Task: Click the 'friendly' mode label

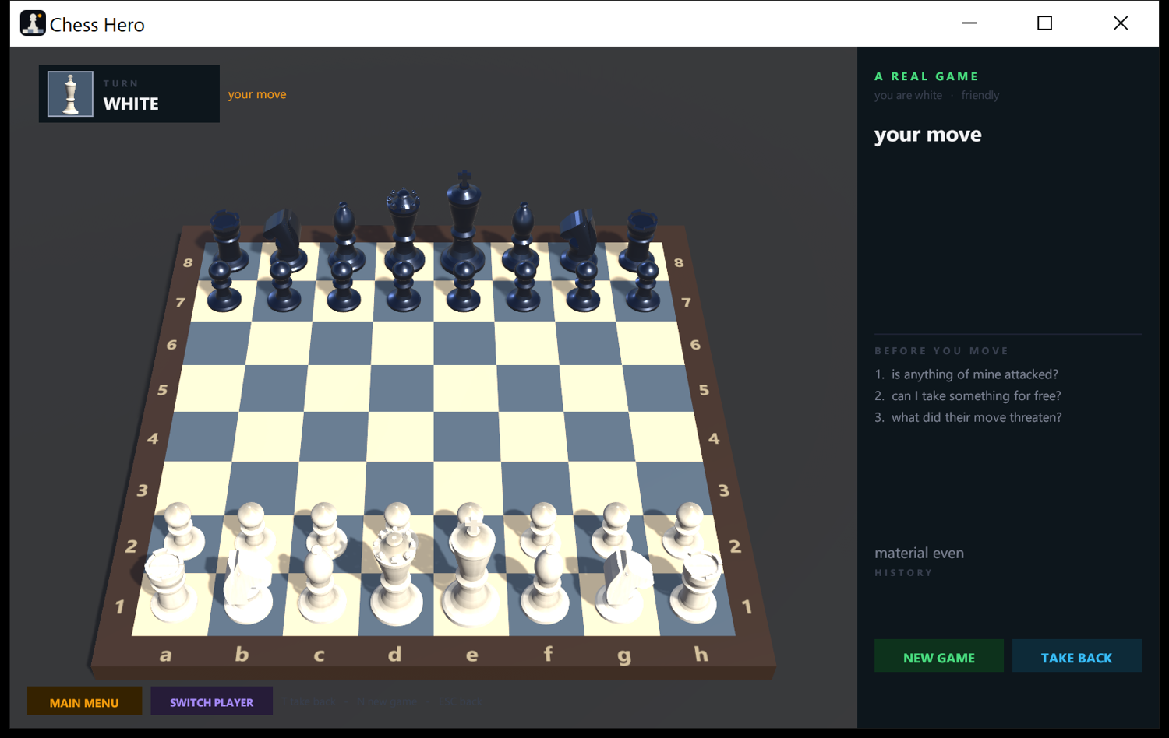Action: coord(980,95)
